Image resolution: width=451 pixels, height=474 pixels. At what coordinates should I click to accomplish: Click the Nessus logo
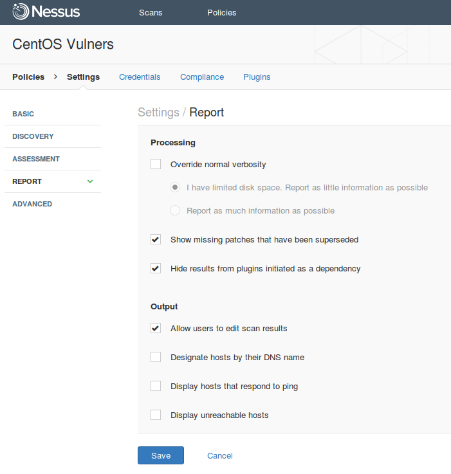[46, 12]
